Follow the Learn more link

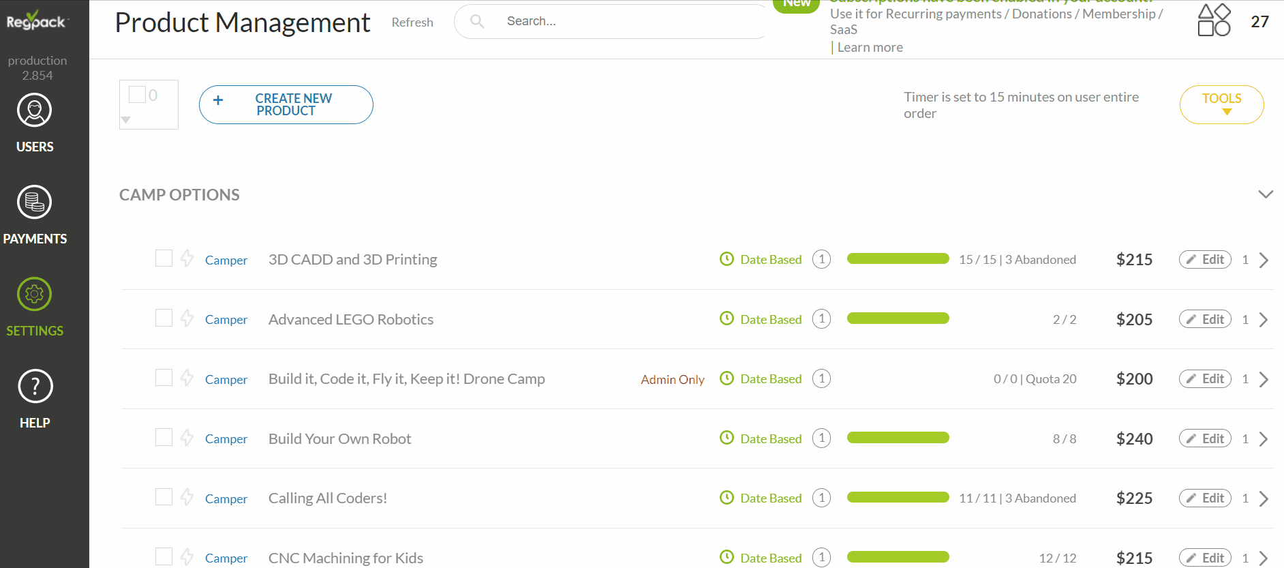[870, 48]
